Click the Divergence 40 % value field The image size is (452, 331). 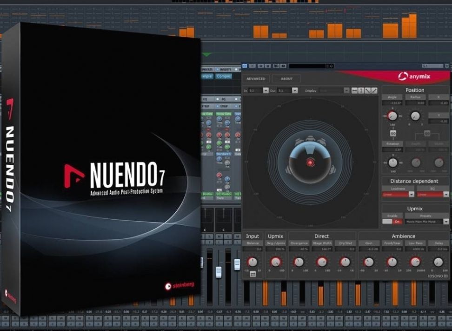pos(299,249)
